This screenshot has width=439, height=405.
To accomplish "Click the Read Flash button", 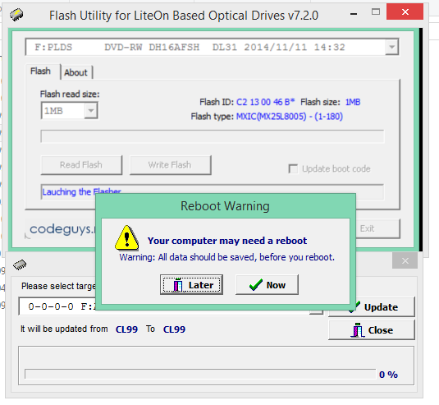I will pyautogui.click(x=81, y=165).
